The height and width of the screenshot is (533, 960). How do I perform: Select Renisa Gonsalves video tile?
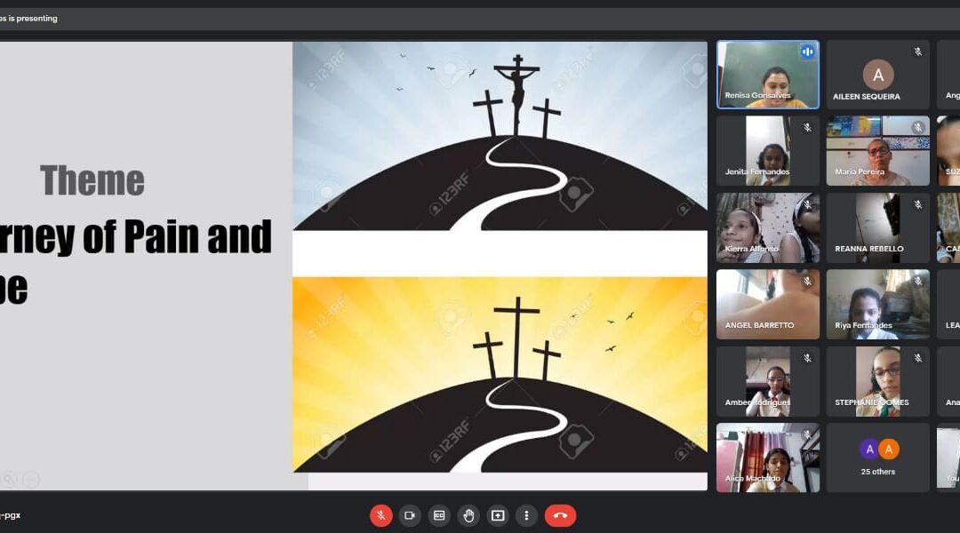pos(768,75)
